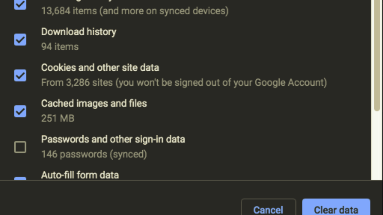The width and height of the screenshot is (383, 215).
Task: Click the Auto-fill form data label
Action: [x=80, y=175]
